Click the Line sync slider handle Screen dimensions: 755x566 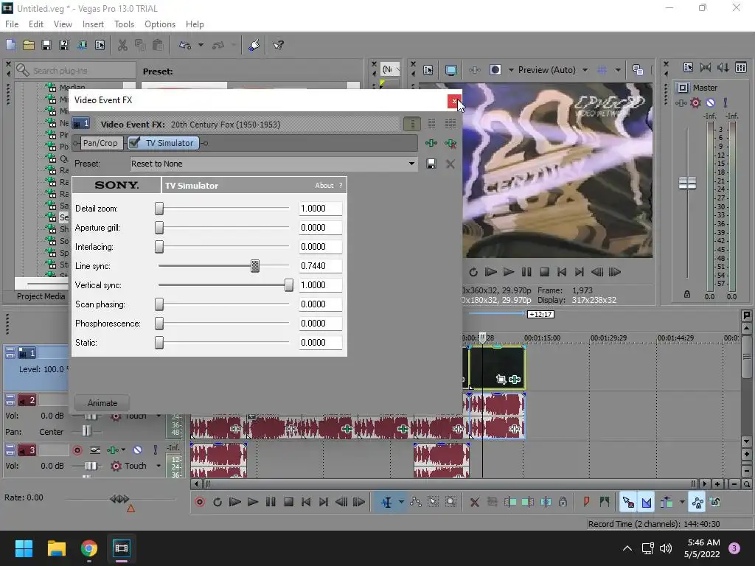tap(254, 265)
